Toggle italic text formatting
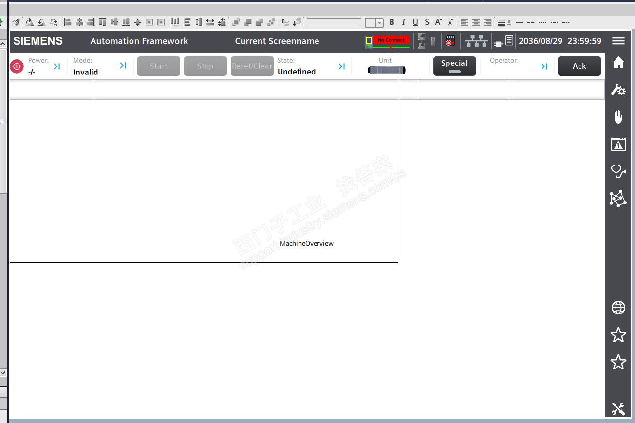This screenshot has height=423, width=635. [403, 22]
